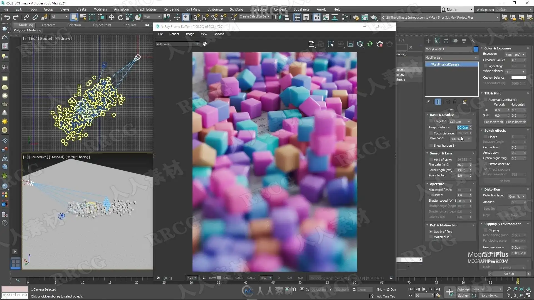
Task: Enable the Targeted checkbox
Action: click(x=431, y=121)
